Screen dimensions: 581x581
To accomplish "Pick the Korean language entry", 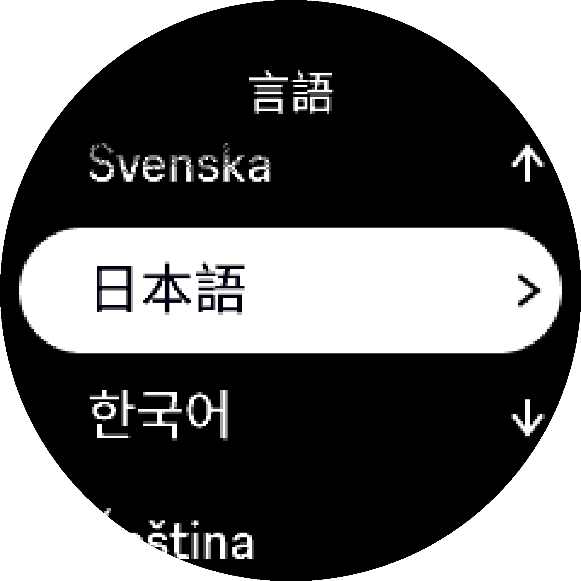I will [x=159, y=414].
